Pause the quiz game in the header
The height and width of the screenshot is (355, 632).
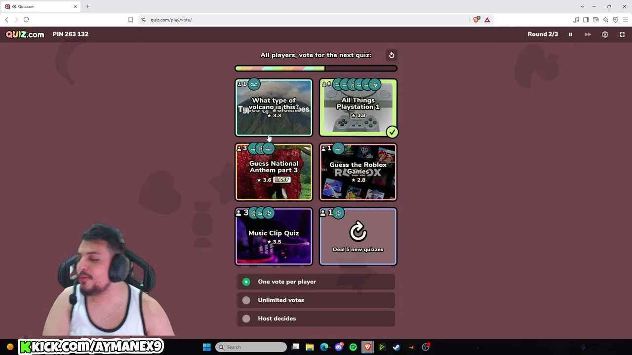pos(570,35)
